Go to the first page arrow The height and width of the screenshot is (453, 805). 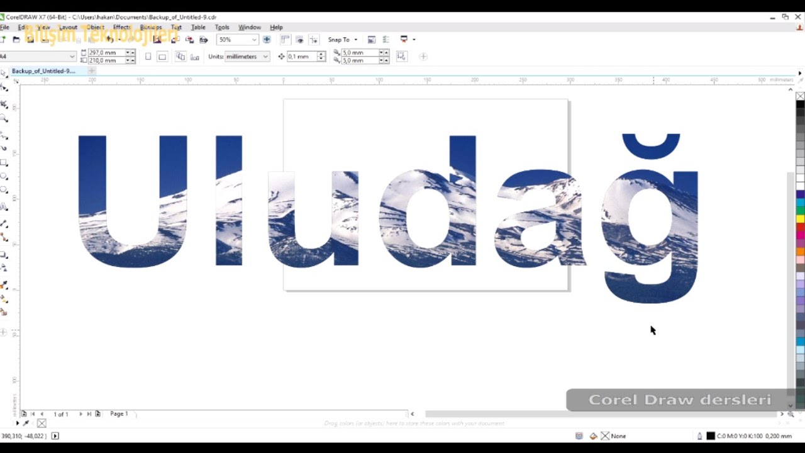point(33,414)
